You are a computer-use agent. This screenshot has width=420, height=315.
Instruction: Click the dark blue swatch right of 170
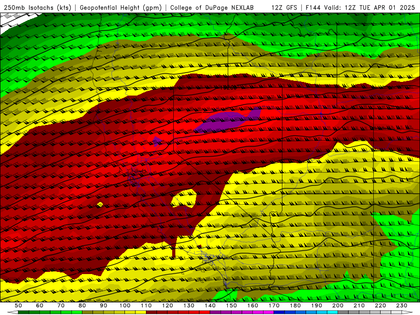pyautogui.click(x=279, y=312)
